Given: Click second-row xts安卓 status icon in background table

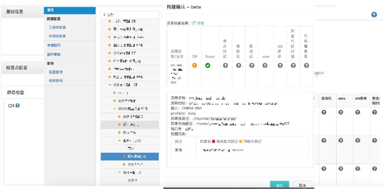Looking at the screenshot, I should coord(358,140).
